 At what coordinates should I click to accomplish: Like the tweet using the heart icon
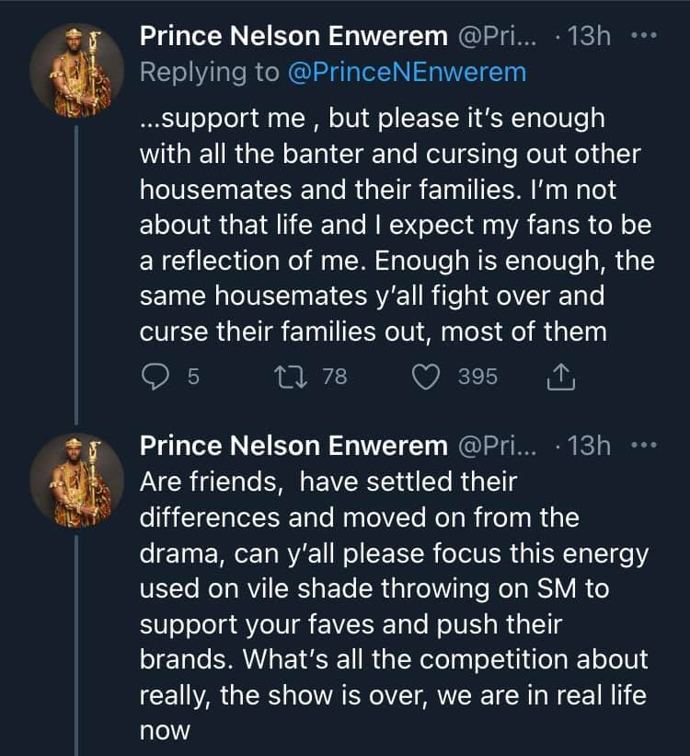(x=426, y=376)
